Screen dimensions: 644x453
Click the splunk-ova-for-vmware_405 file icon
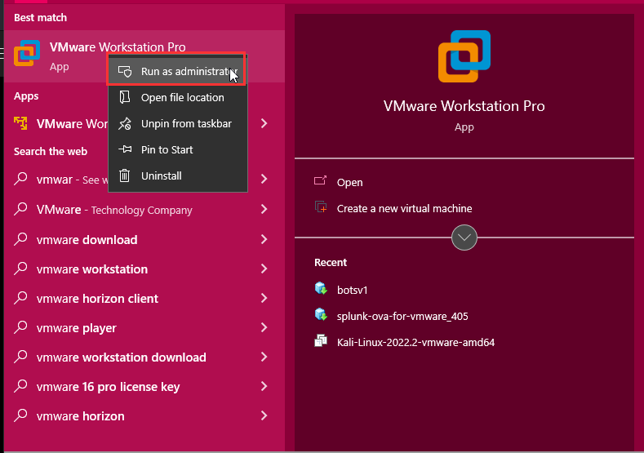(321, 314)
